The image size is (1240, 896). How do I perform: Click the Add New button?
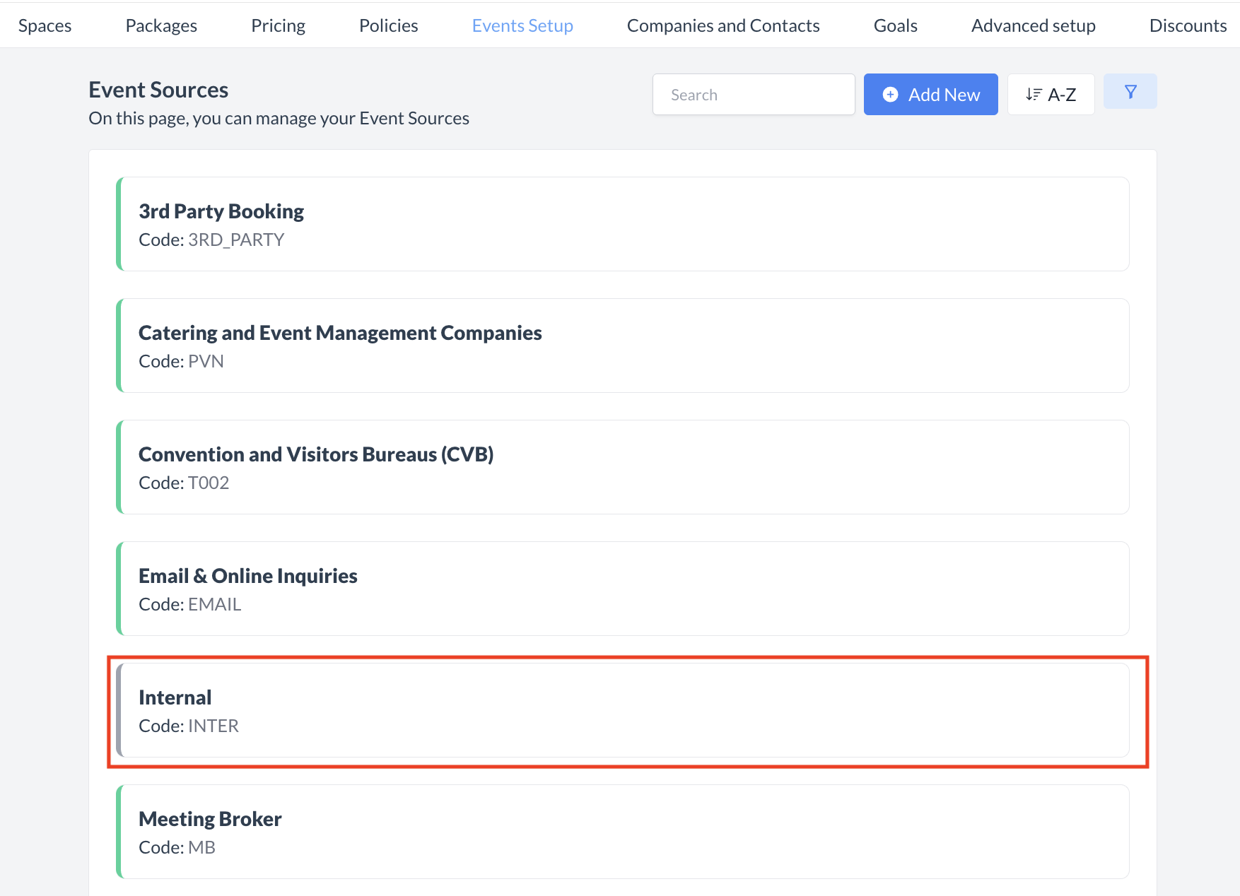[930, 95]
